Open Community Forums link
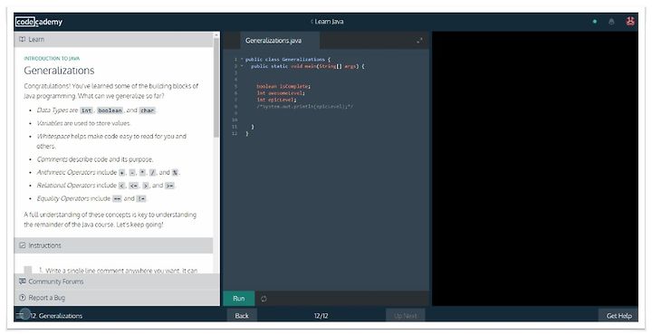Image resolution: width=652 pixels, height=335 pixels. 56,282
